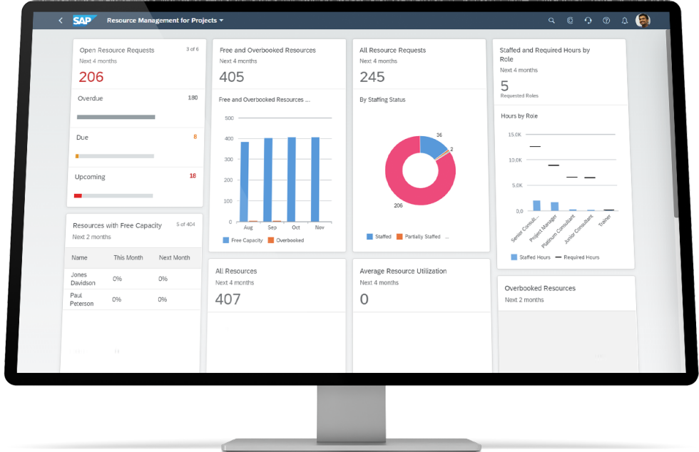699x452 pixels.
Task: Open the All Resource Requests card title
Action: (392, 51)
